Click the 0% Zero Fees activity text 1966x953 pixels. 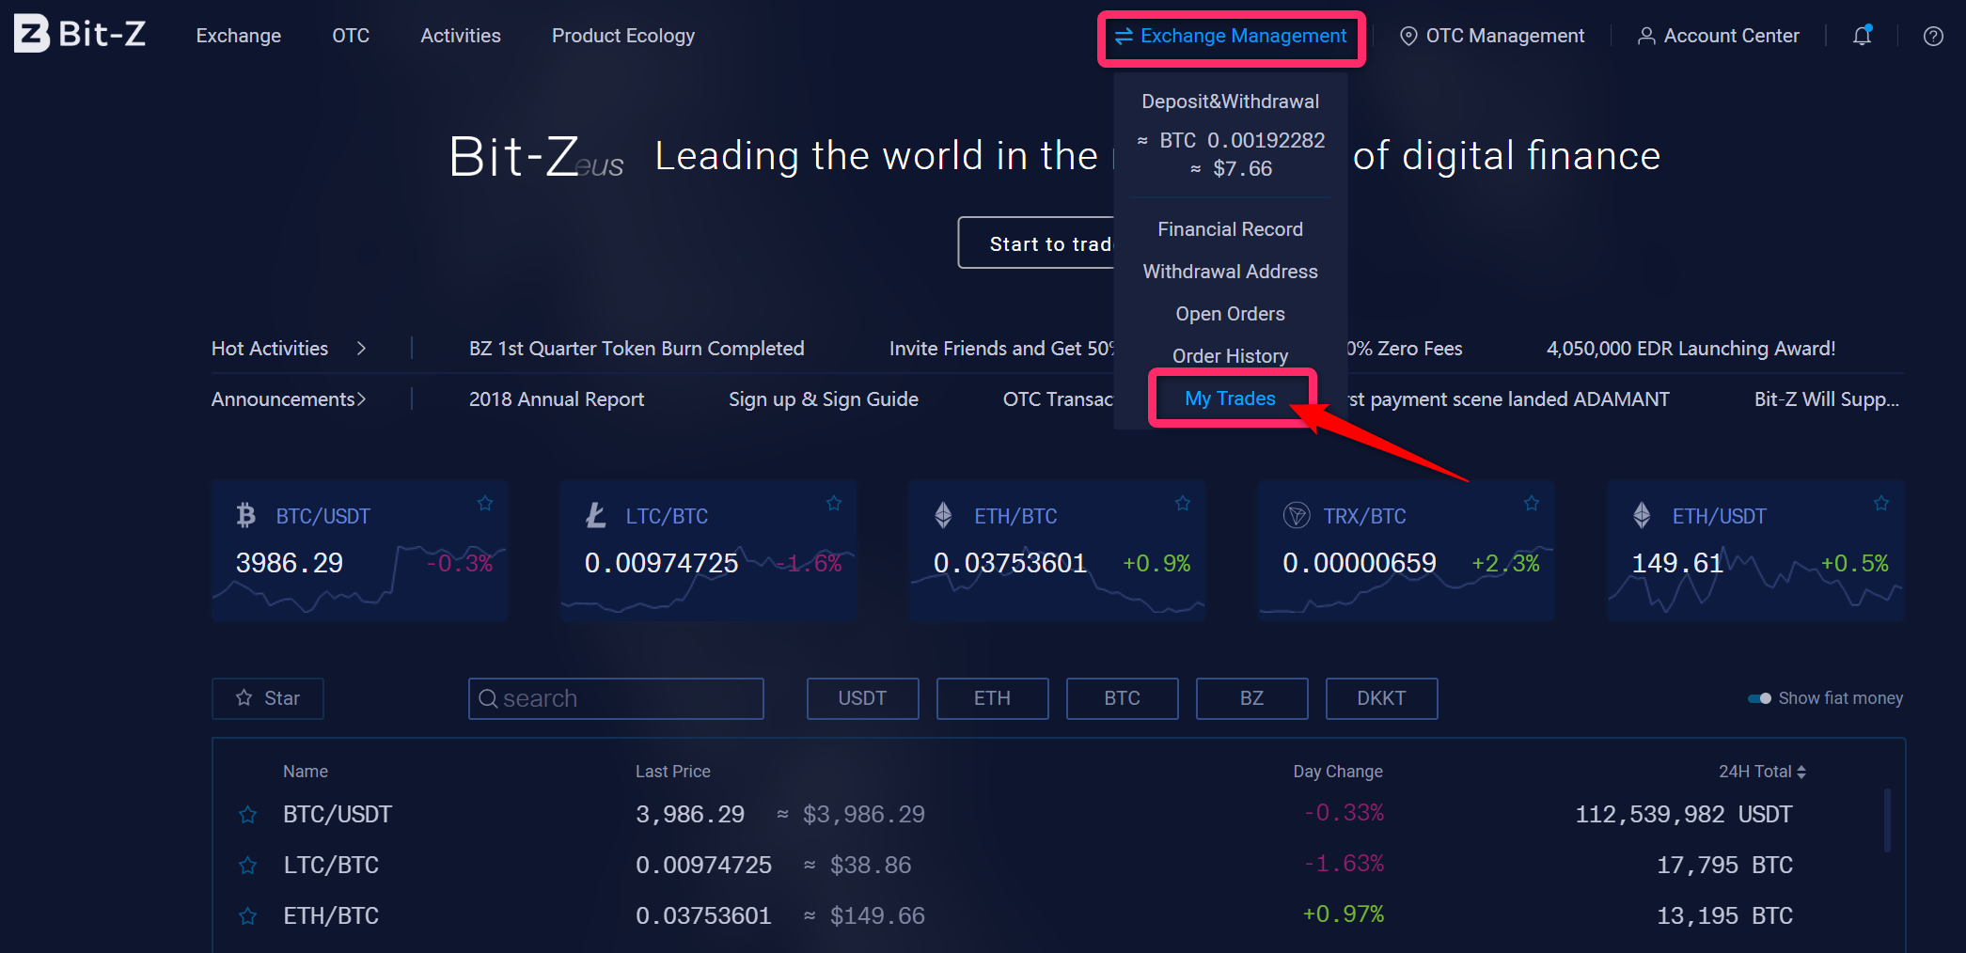coord(1406,349)
